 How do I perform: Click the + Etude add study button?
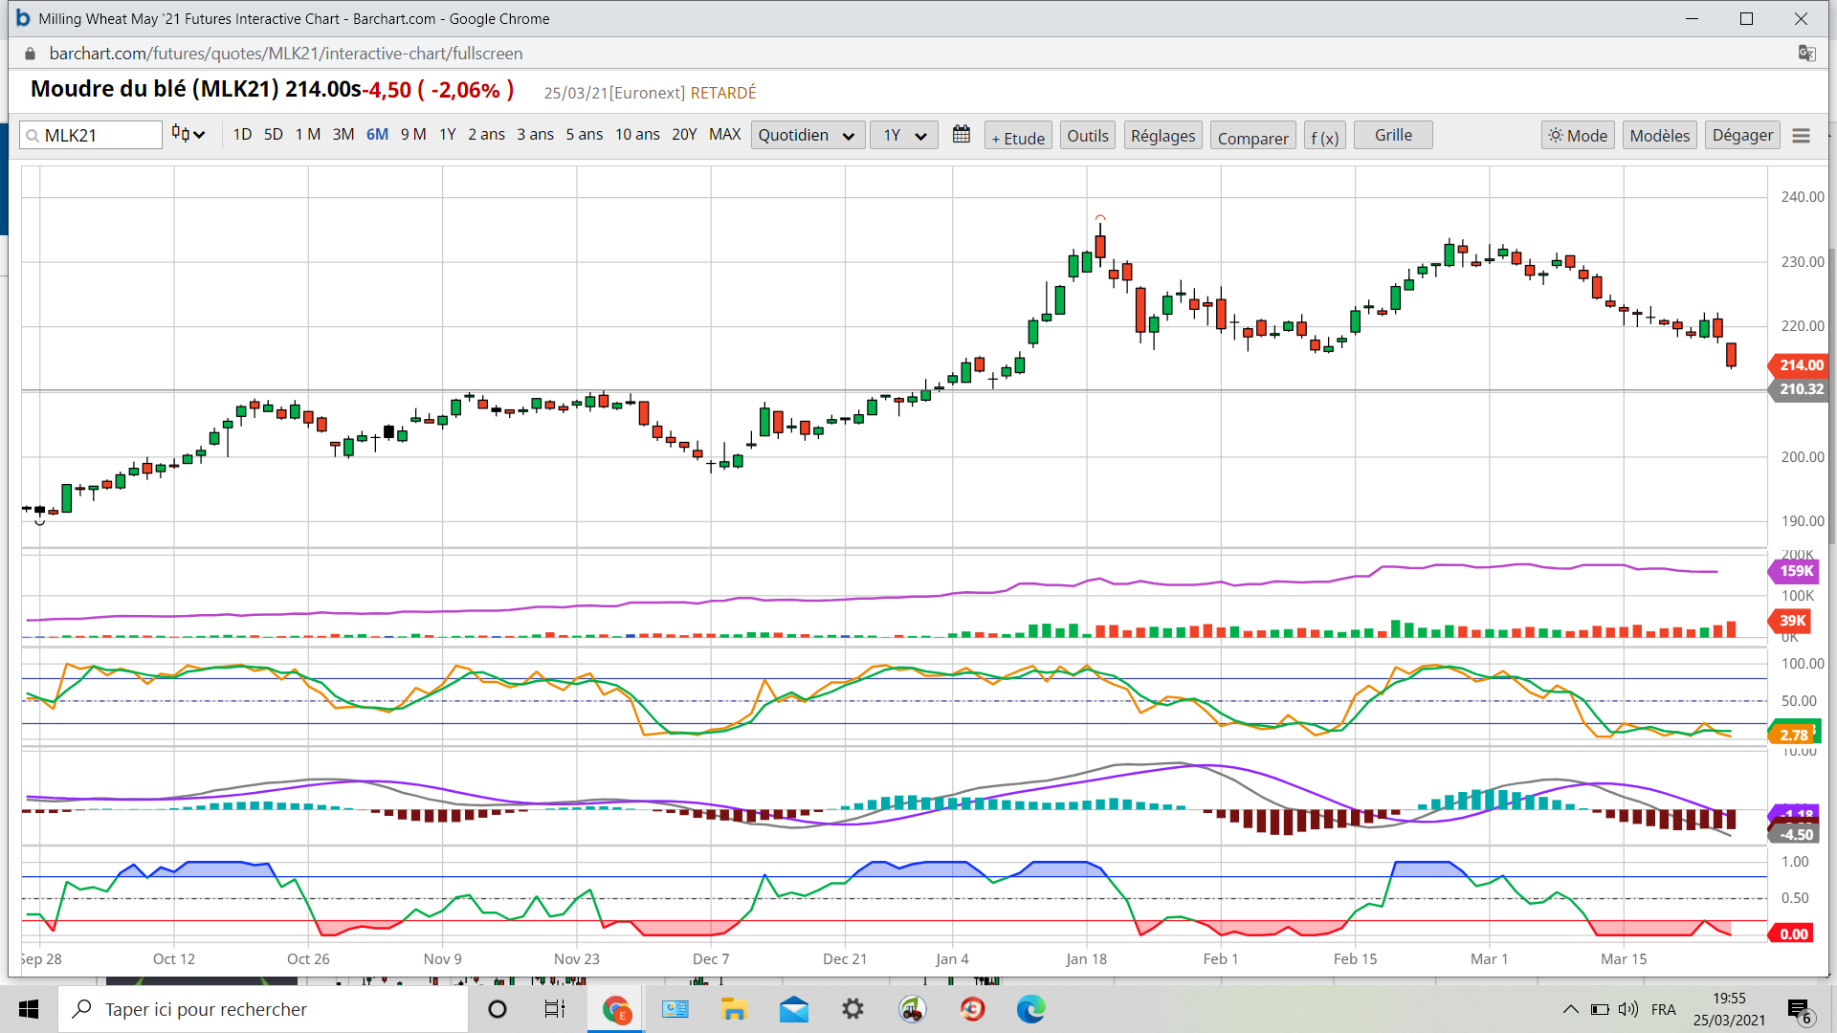click(1018, 136)
